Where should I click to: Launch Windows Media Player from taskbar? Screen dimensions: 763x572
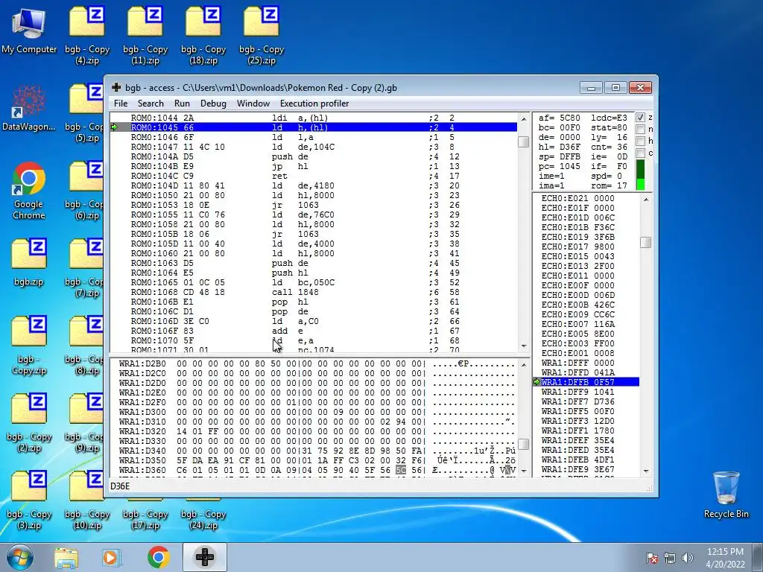(110, 558)
